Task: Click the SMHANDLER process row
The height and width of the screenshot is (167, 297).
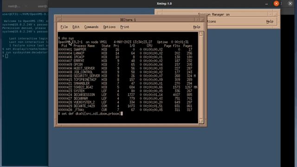Action: click(x=125, y=83)
